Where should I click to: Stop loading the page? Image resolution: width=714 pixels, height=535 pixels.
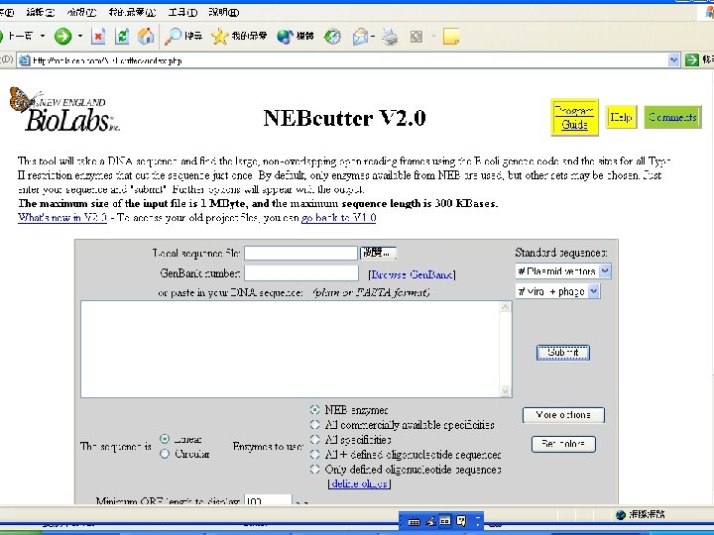pos(98,36)
